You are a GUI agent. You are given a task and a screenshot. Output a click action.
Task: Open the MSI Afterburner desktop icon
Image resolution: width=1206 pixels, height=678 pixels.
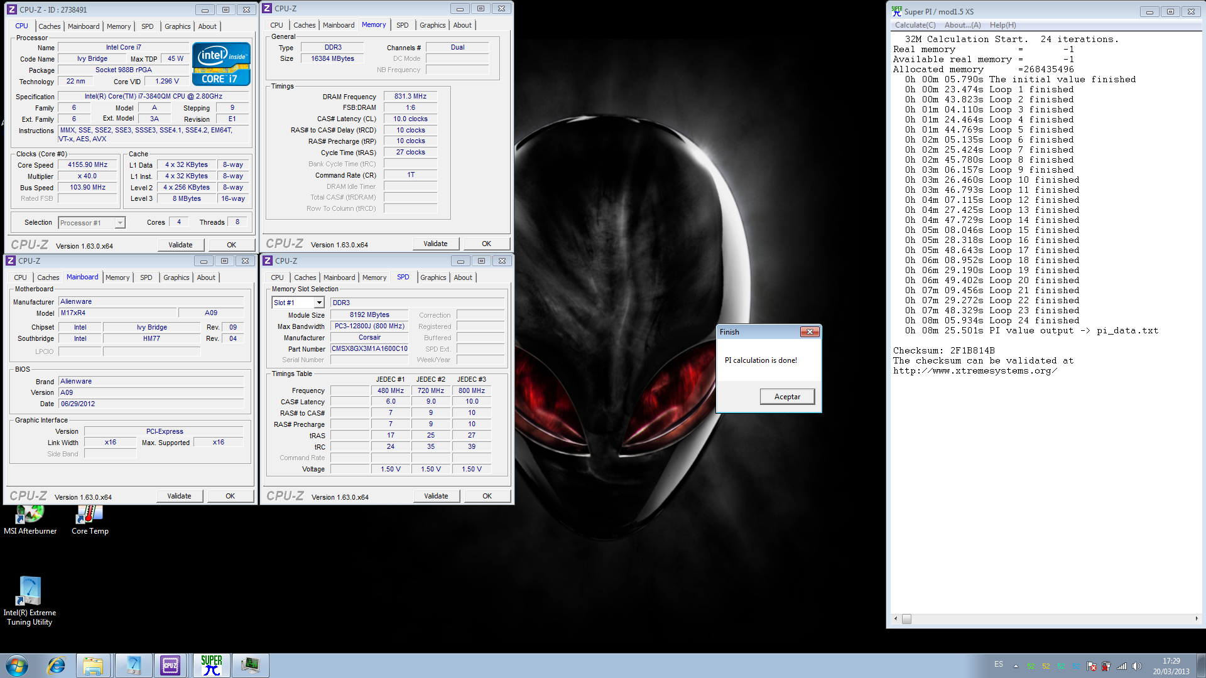[x=30, y=520]
